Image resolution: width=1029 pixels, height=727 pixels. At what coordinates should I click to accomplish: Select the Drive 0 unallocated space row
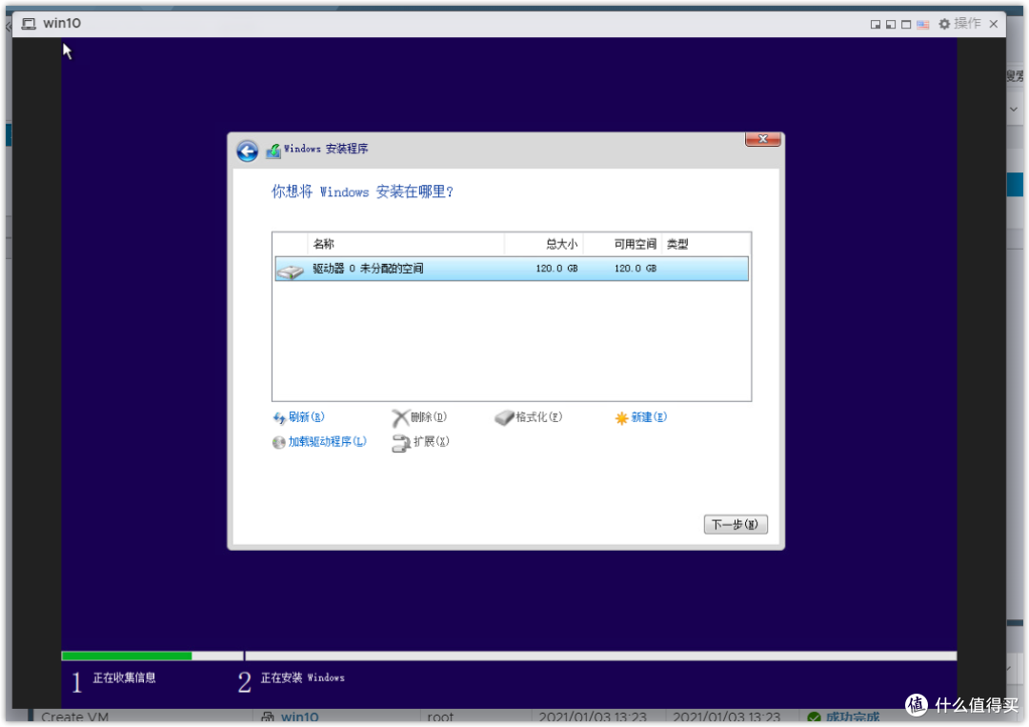[512, 269]
